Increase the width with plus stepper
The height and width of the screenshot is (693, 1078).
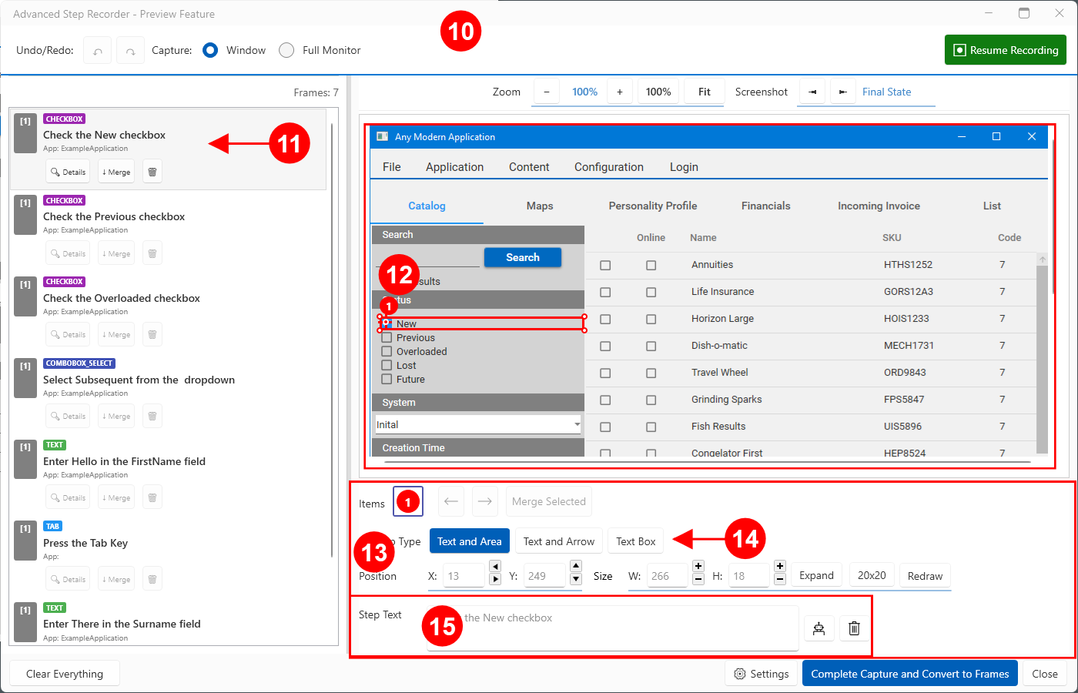[698, 566]
